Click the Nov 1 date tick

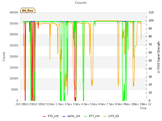pyautogui.click(x=54, y=104)
